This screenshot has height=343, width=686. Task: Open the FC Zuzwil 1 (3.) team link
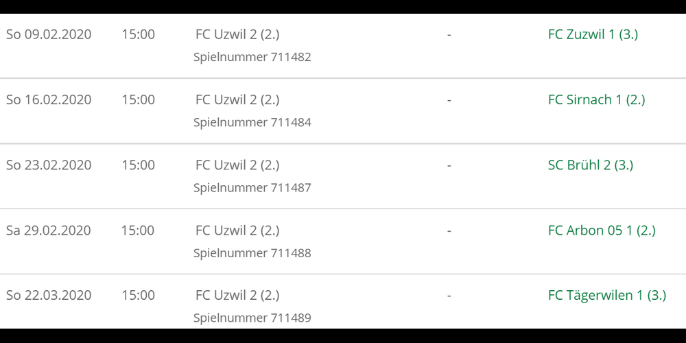tap(593, 34)
